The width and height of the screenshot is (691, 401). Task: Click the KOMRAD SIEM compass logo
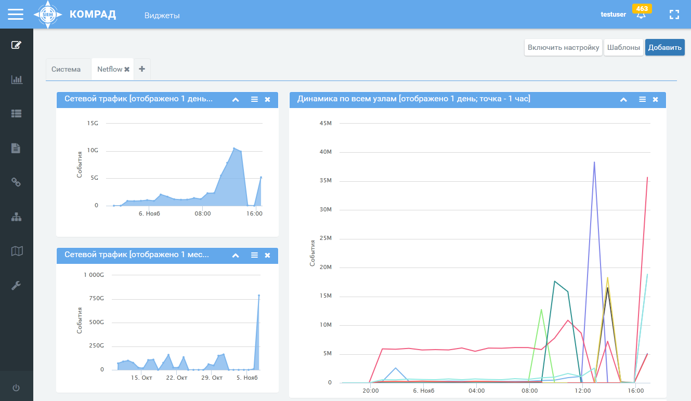(x=48, y=15)
